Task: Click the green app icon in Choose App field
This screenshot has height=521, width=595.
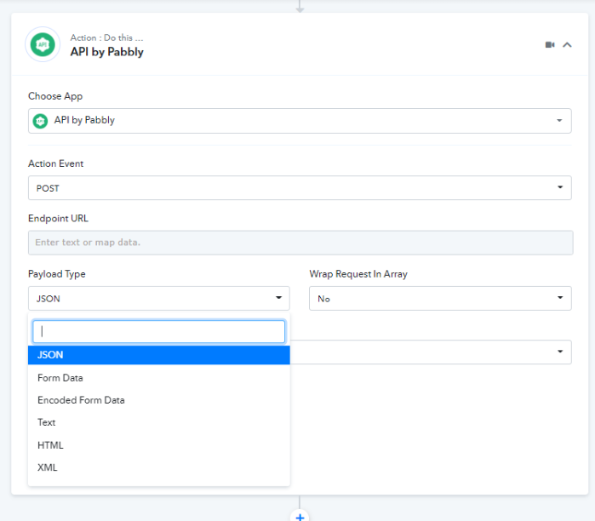Action: tap(40, 121)
